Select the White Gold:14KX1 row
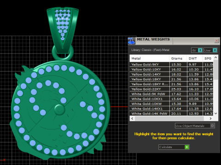This screenshot has height=165, width=221. coord(172,109)
